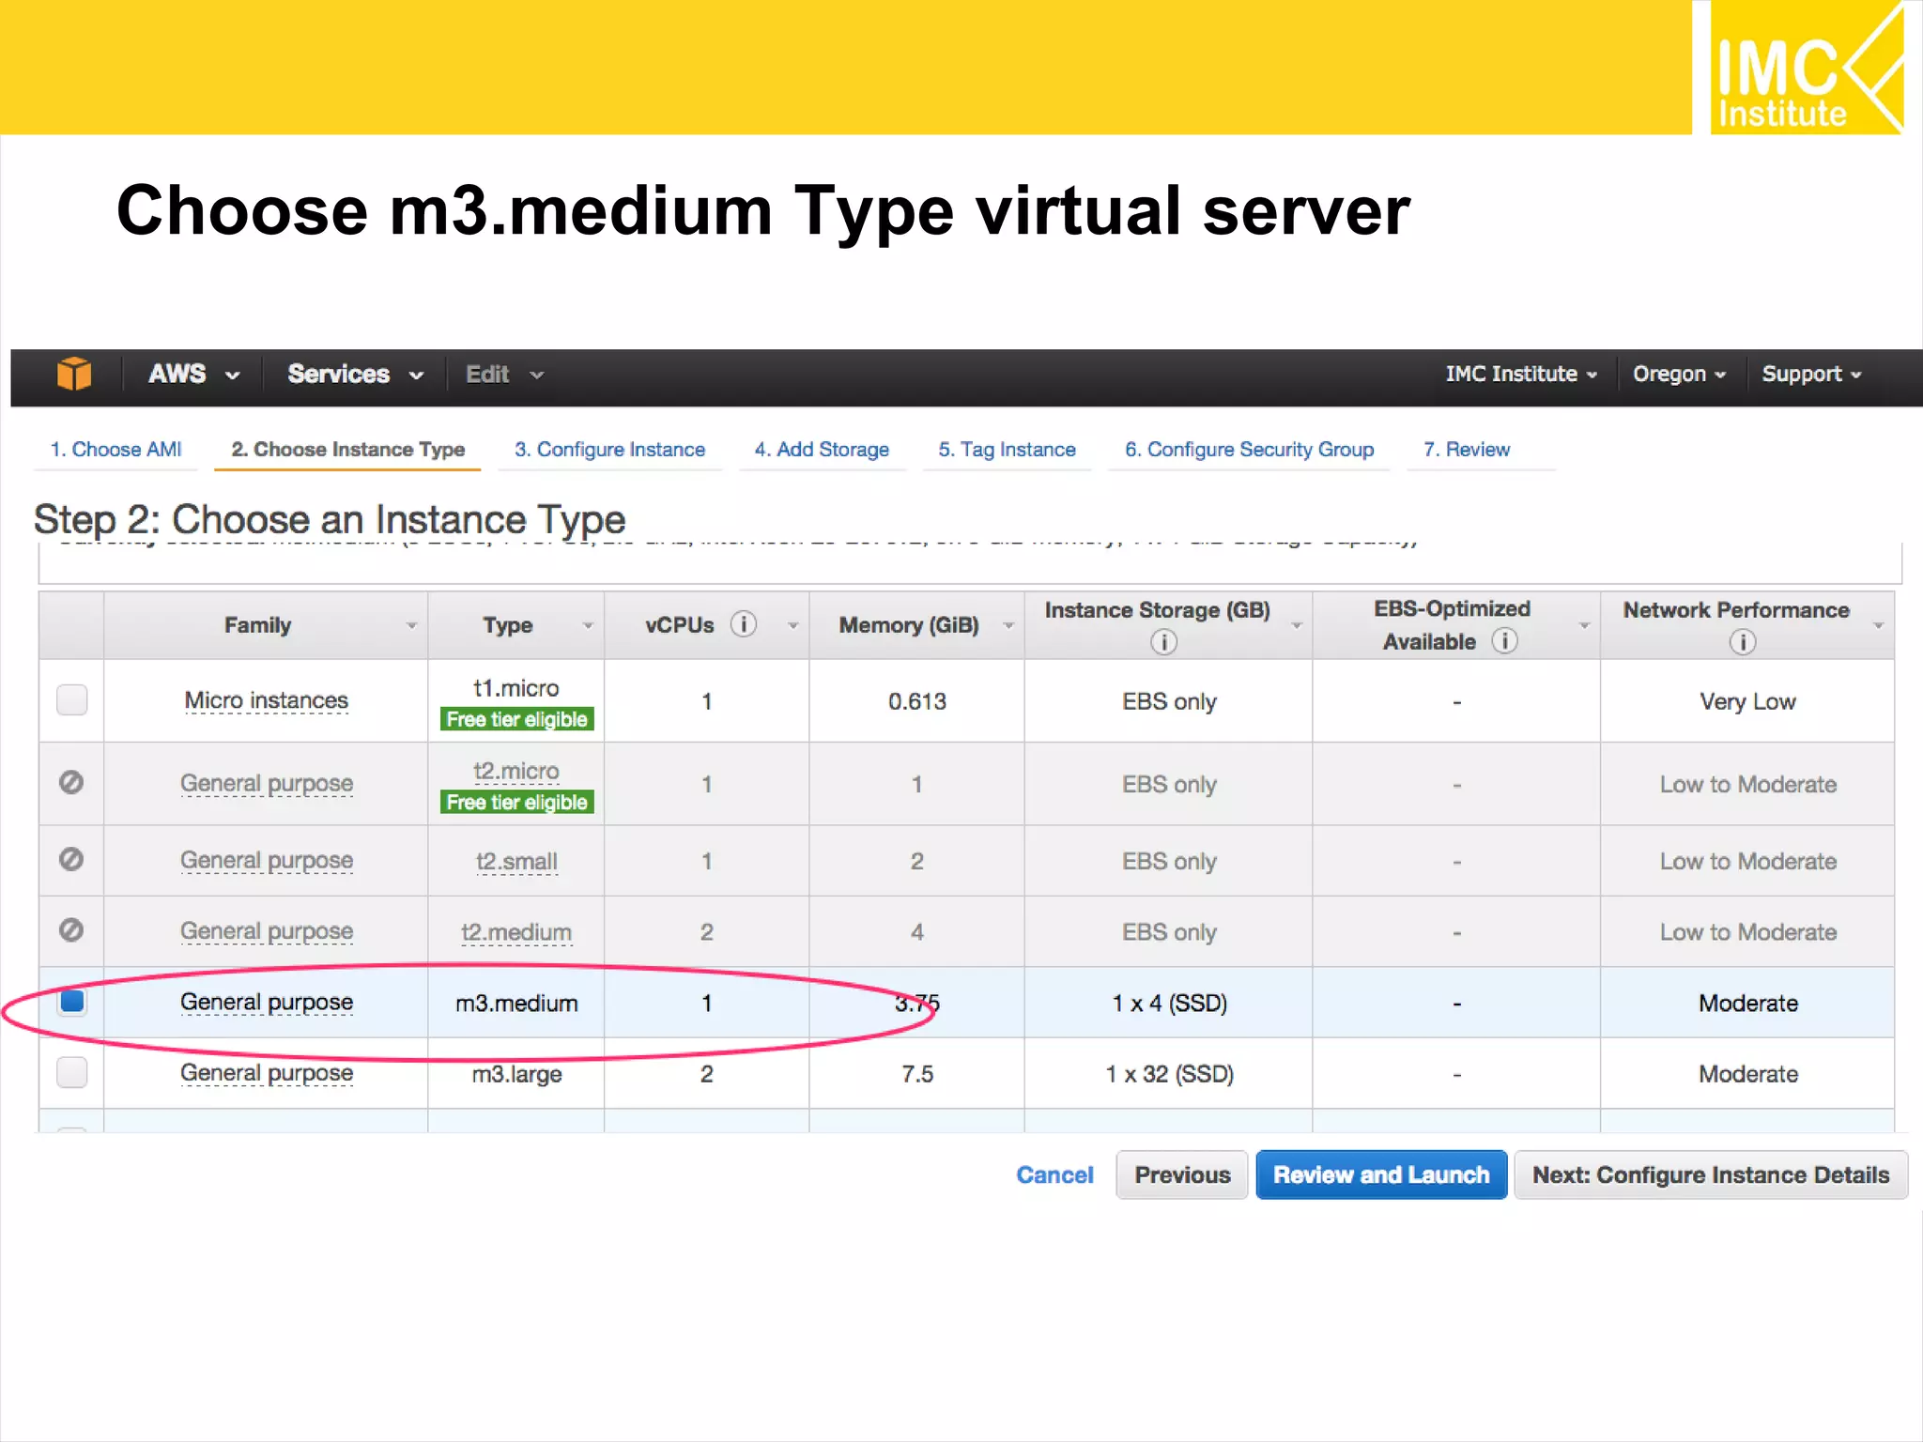Click the m3.medium type cell
Screen dimensions: 1923x1442
516,1003
